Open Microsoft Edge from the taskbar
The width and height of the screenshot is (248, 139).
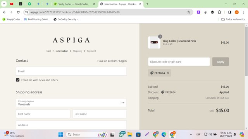coord(164,134)
